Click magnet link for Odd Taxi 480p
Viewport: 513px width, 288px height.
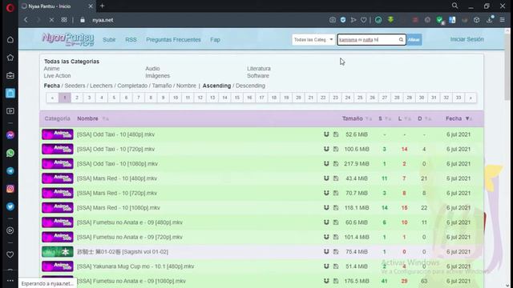326,134
